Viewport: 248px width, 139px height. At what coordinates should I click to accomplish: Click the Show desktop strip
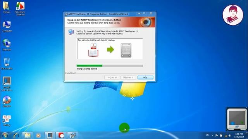247,136
